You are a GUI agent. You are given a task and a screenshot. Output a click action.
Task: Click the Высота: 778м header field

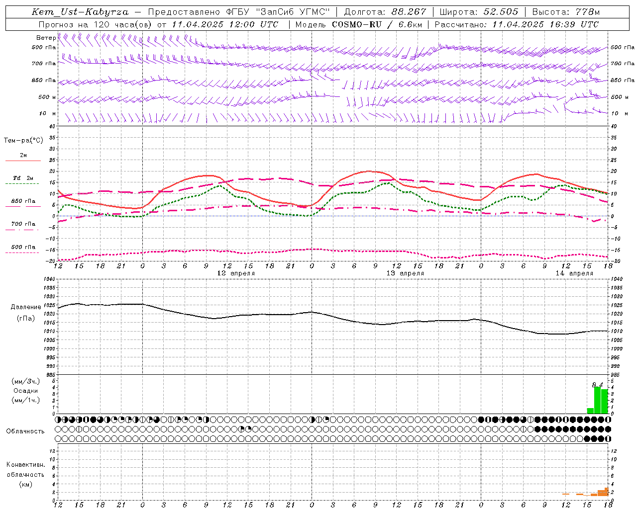coord(566,12)
